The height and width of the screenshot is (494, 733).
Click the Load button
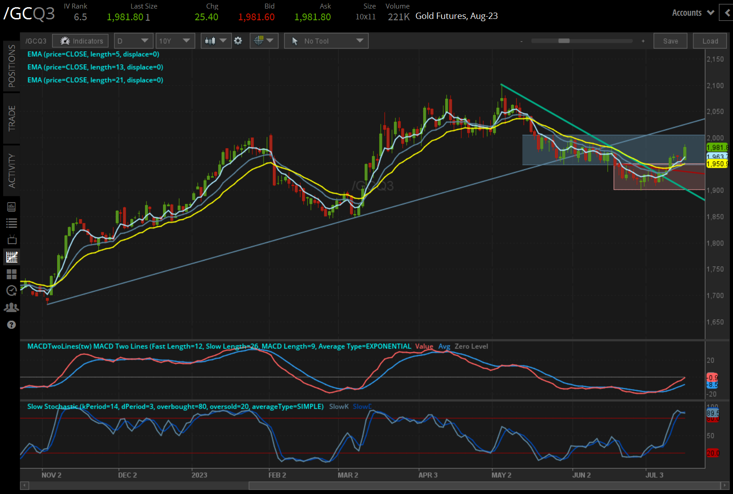tap(710, 41)
